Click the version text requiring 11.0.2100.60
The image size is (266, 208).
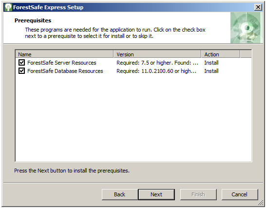(156, 71)
